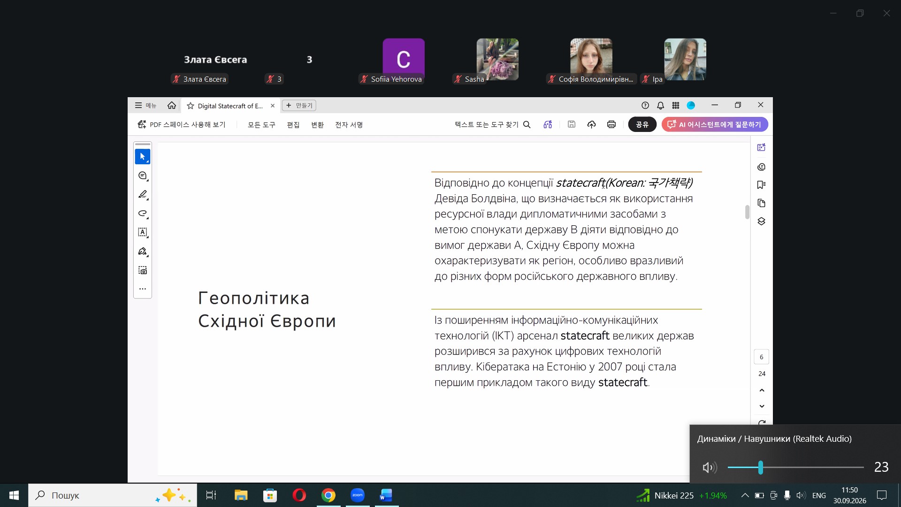Image resolution: width=901 pixels, height=507 pixels.
Task: Switch to the Digital Statecraft of E... tab
Action: [x=230, y=106]
